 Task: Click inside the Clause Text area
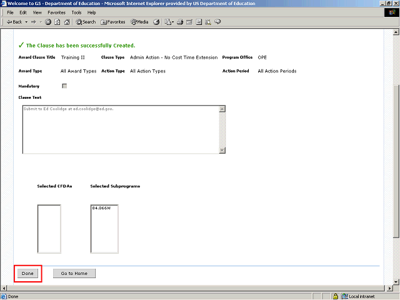121,129
